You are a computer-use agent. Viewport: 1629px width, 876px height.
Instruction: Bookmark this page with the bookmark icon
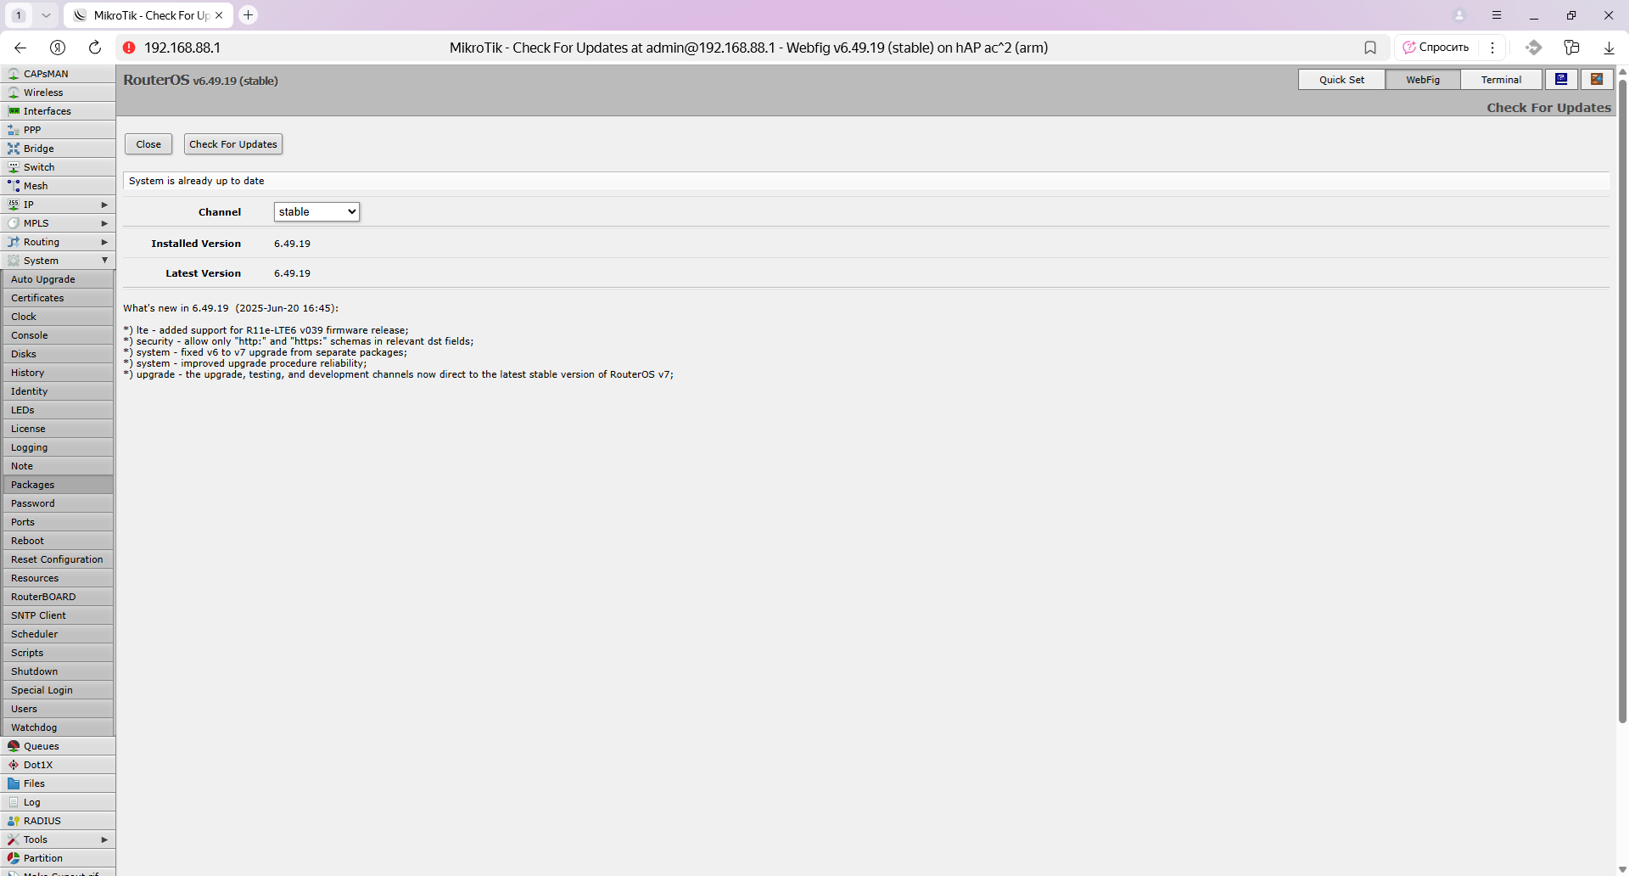1370,48
